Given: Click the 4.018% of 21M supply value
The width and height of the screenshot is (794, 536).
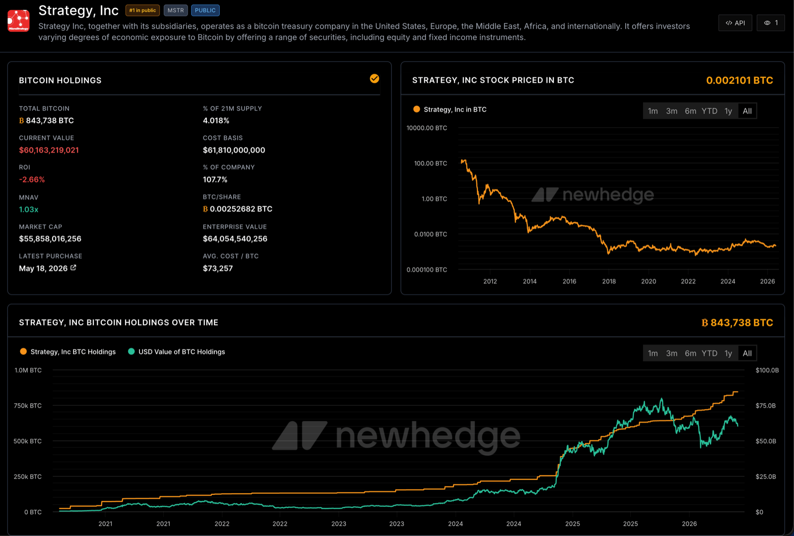Looking at the screenshot, I should (x=216, y=120).
